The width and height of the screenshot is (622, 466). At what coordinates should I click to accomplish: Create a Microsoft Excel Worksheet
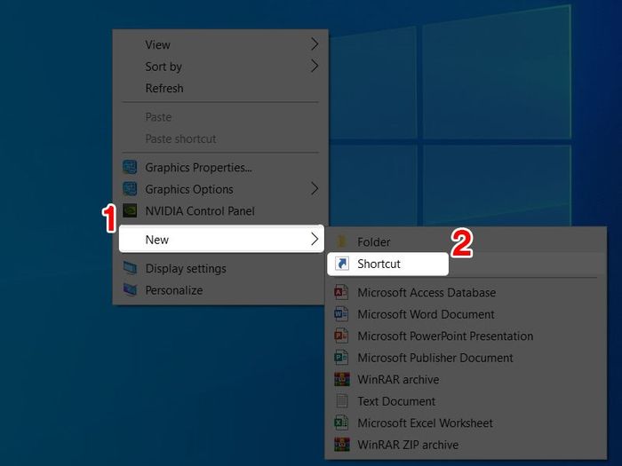tap(466, 423)
